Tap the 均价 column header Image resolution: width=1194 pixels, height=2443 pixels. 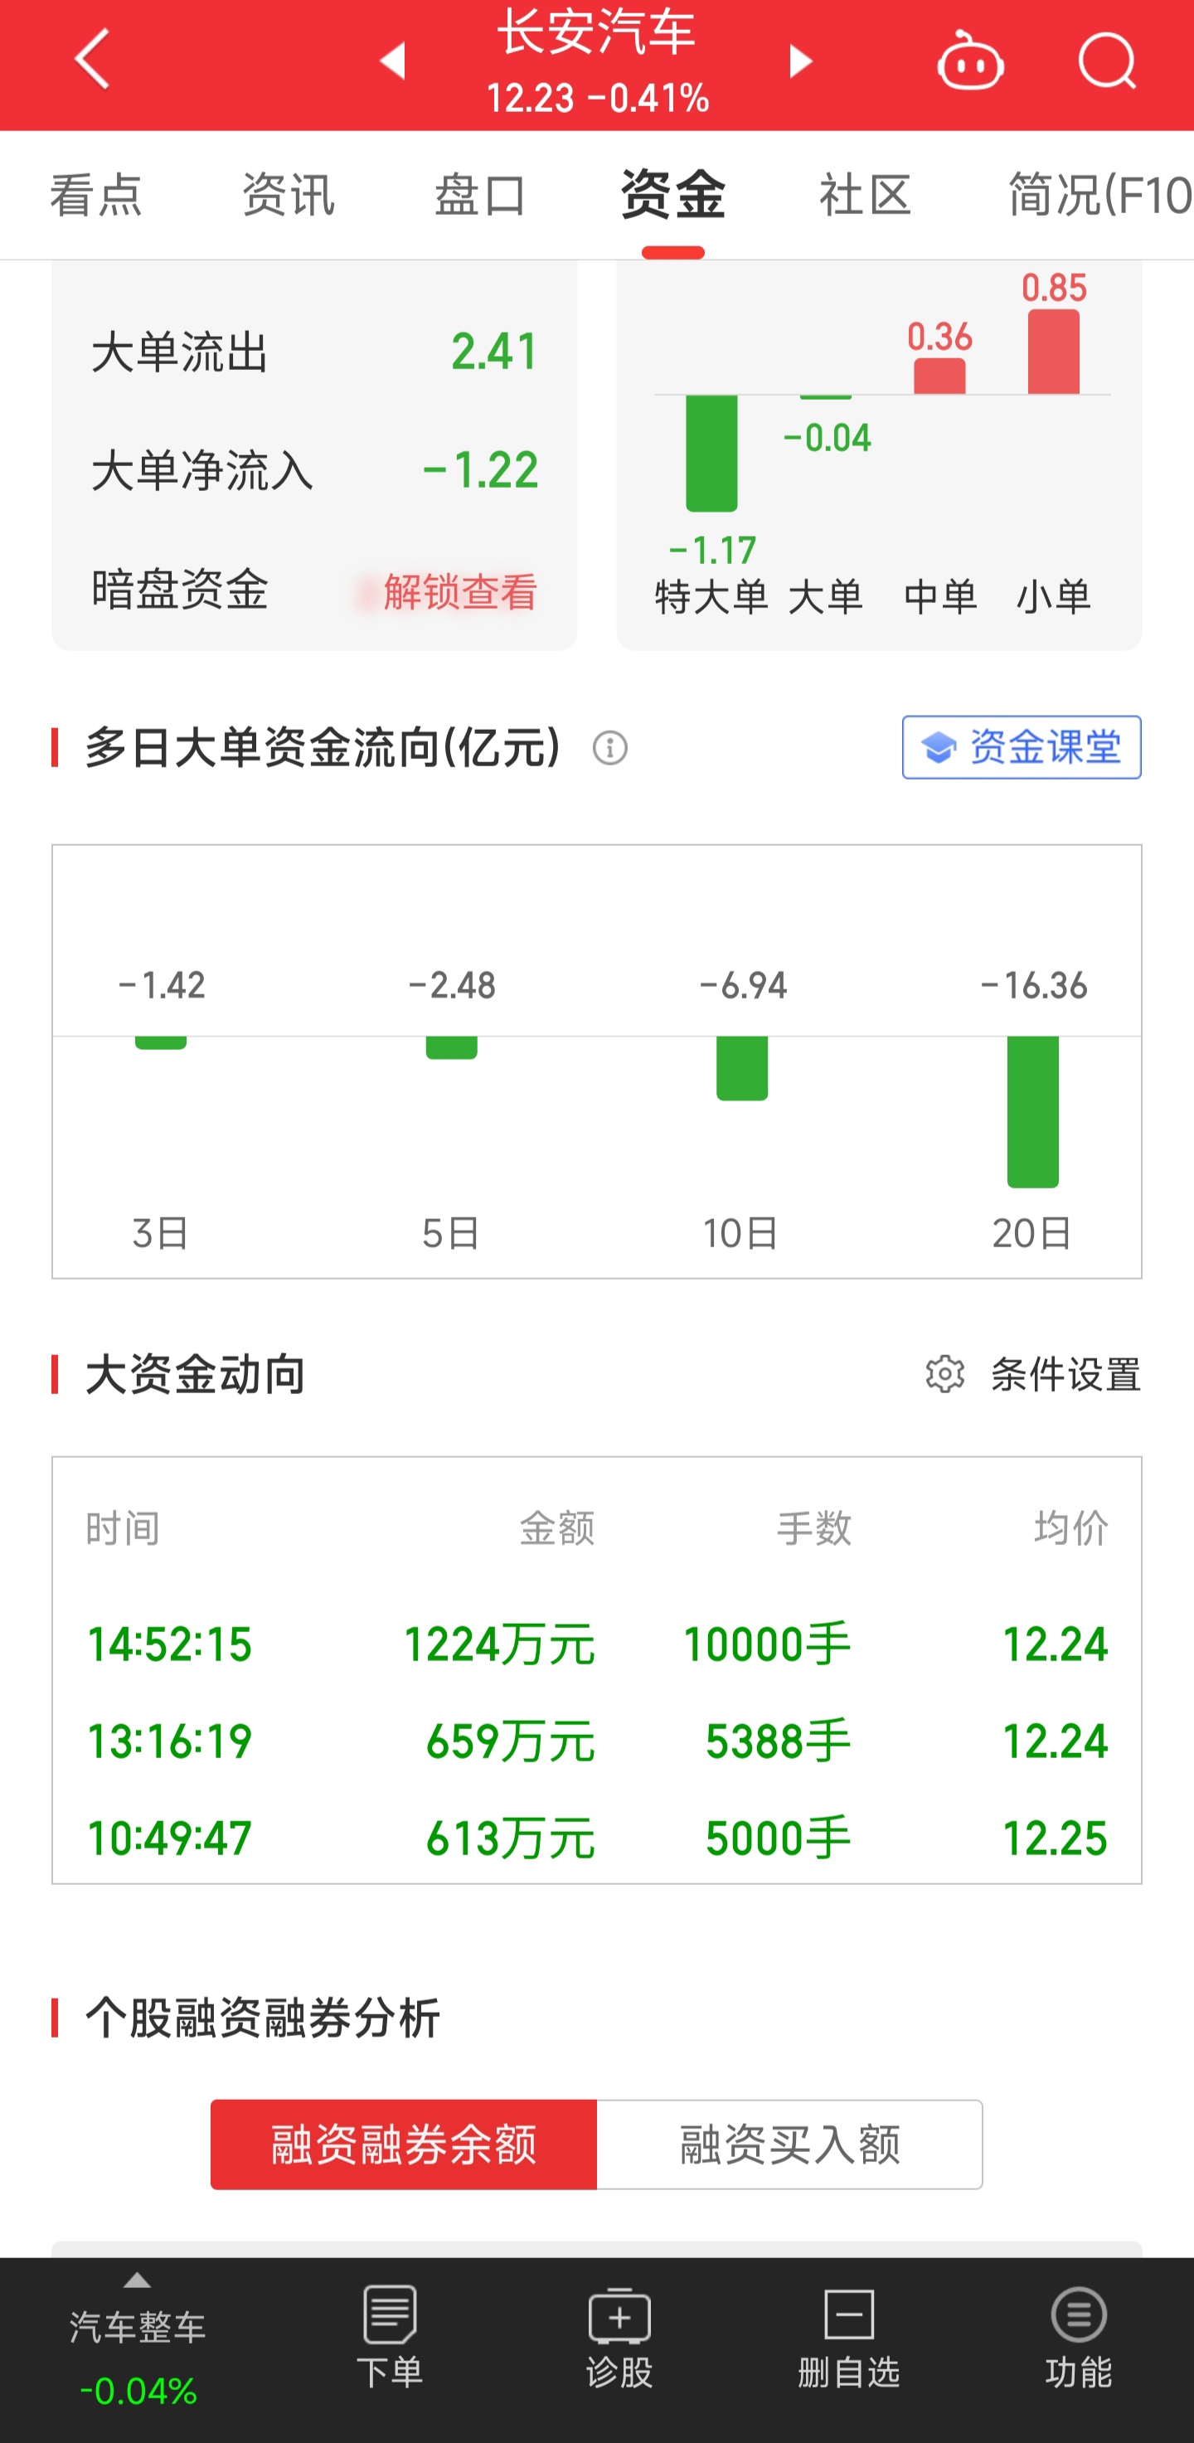(1070, 1527)
